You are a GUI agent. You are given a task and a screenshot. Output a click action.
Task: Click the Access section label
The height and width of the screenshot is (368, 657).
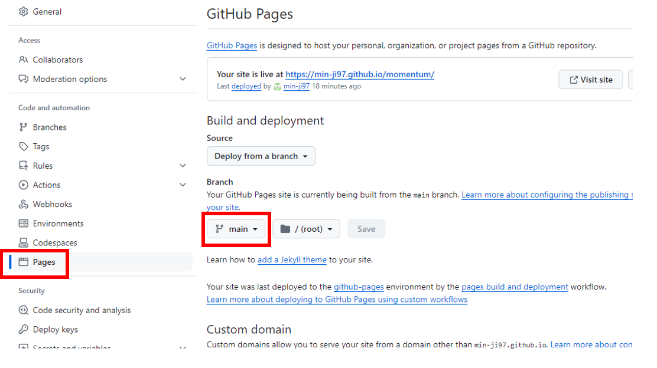[x=30, y=40]
